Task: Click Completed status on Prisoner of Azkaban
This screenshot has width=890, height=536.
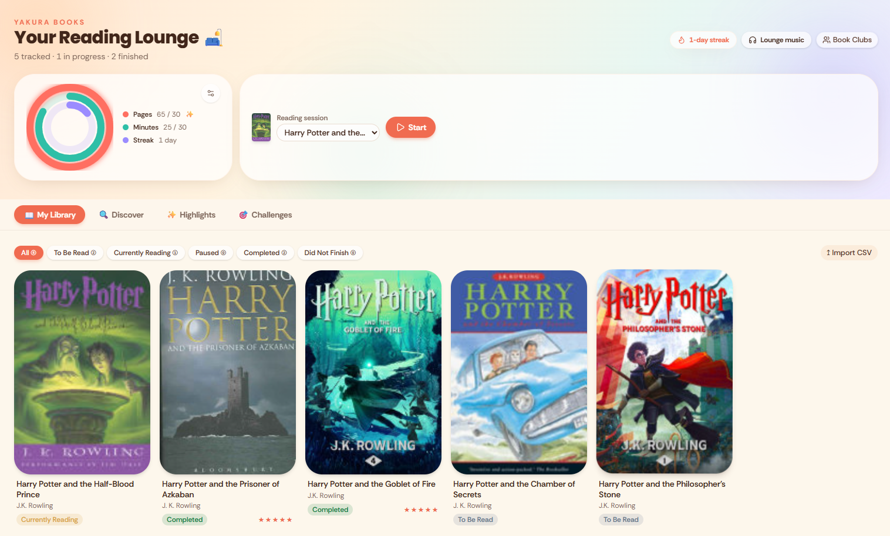Action: 185,520
